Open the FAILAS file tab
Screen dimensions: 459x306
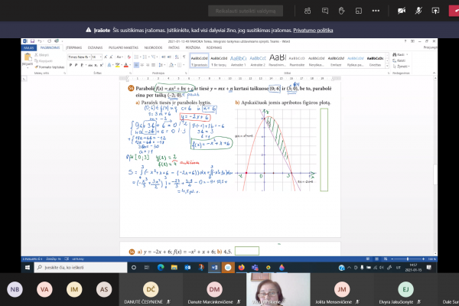(29, 47)
